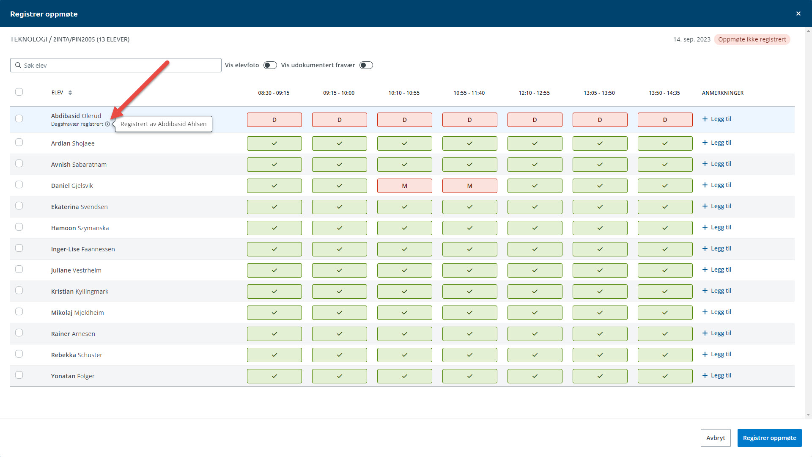The height and width of the screenshot is (457, 812).
Task: Toggle attendance 08:30 cell for Rainer Arnesen
Action: (274, 334)
